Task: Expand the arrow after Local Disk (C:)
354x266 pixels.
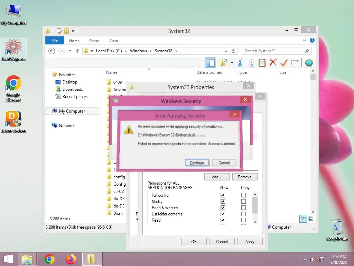Action: click(126, 51)
